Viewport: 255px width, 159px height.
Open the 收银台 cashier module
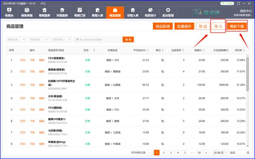[9, 12]
